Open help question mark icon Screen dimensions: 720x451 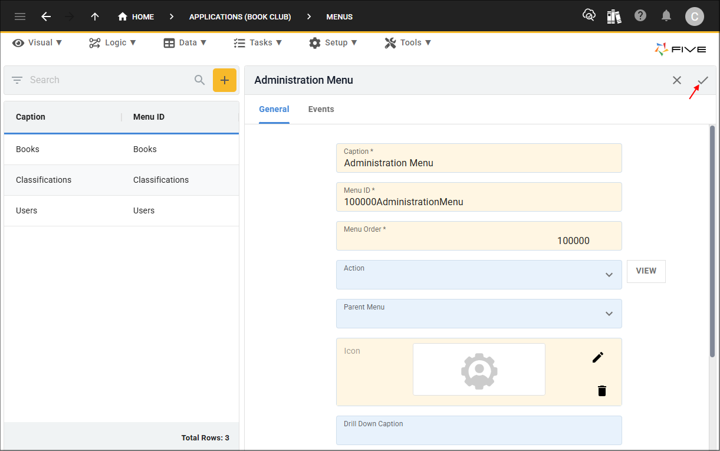tap(640, 16)
